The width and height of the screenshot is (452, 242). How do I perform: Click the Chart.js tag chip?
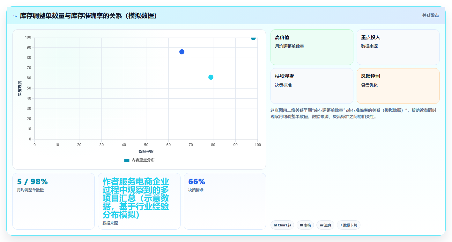tap(282, 225)
